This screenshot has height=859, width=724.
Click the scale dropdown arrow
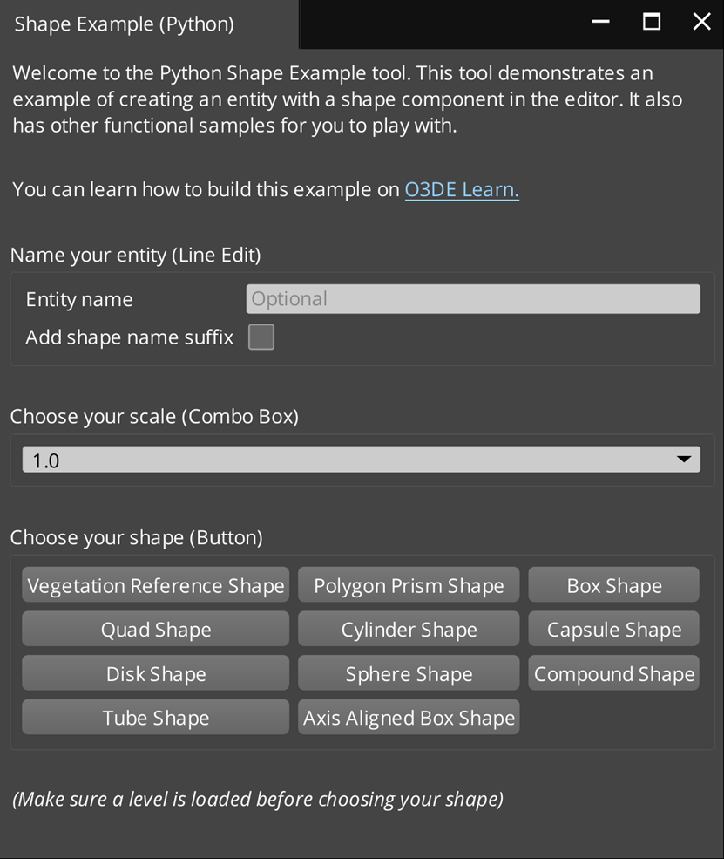coord(684,459)
